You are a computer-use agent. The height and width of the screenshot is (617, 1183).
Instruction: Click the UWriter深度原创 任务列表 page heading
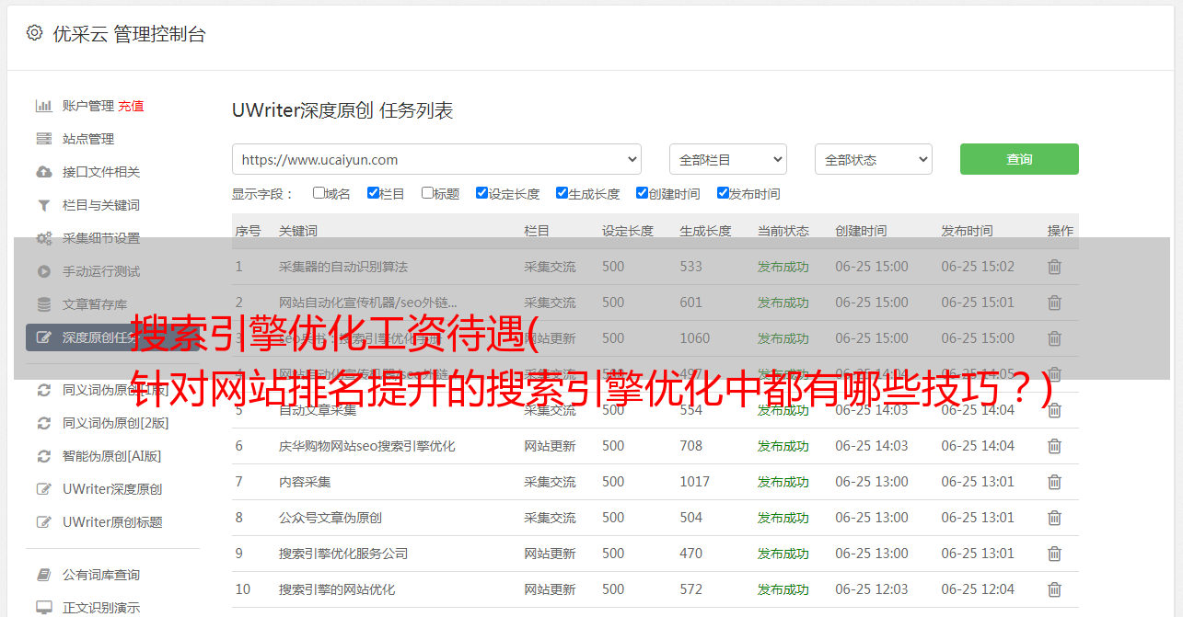(x=342, y=110)
